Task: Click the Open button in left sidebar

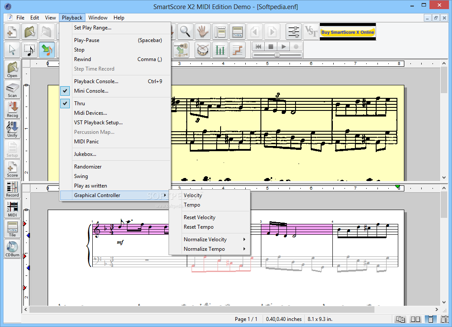Action: click(13, 69)
